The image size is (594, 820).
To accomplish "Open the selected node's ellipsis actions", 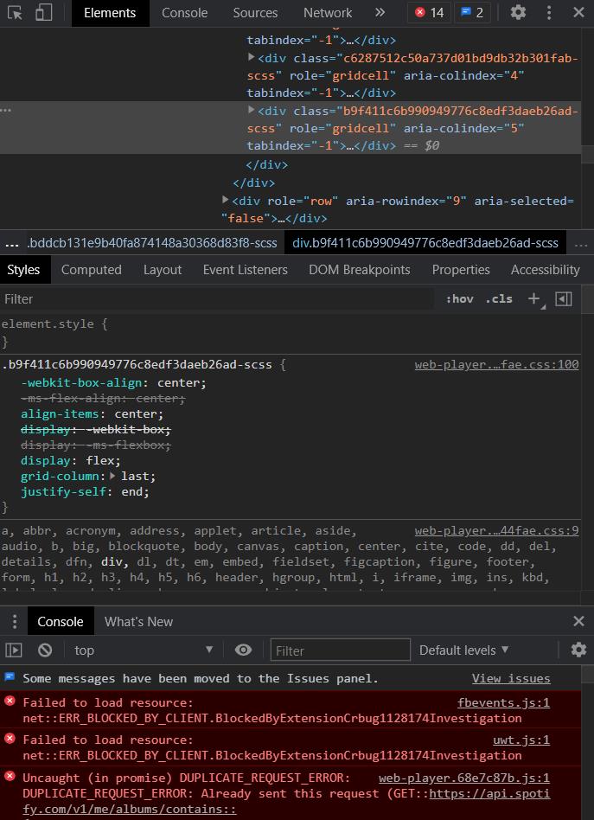I will click(6, 111).
